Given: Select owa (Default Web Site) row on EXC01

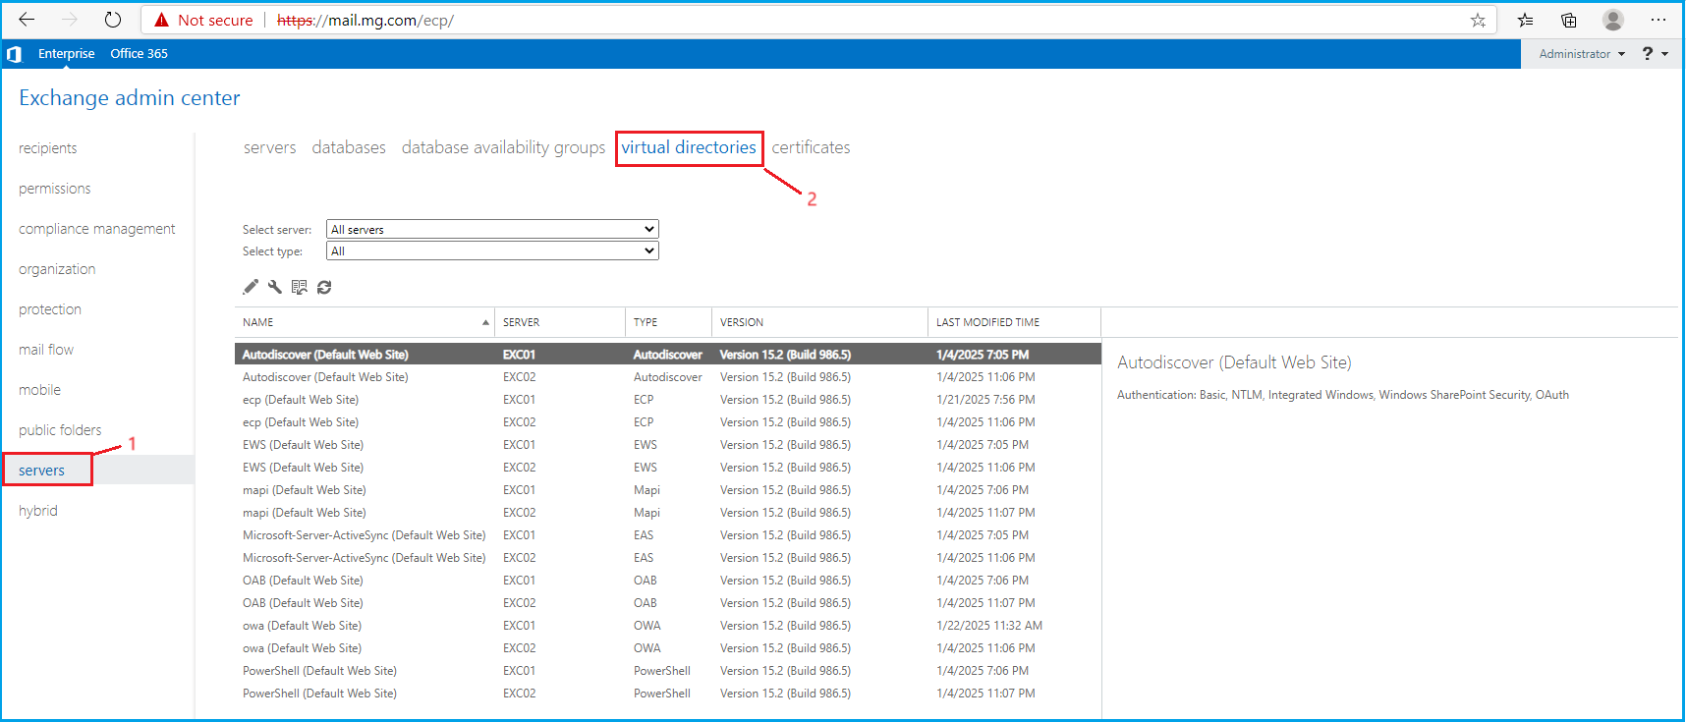Looking at the screenshot, I should pos(303,626).
